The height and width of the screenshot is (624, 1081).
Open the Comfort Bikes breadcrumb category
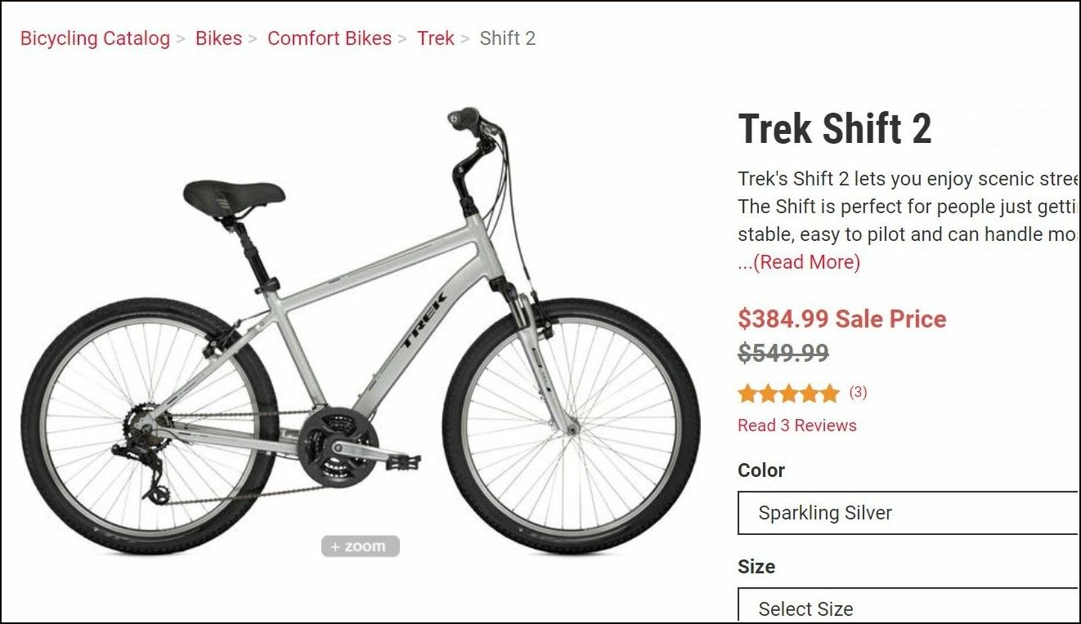coord(330,38)
